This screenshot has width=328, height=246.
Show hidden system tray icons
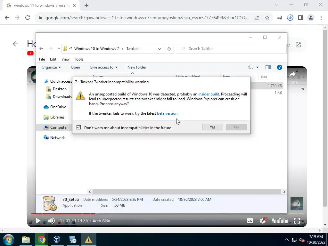(x=287, y=240)
